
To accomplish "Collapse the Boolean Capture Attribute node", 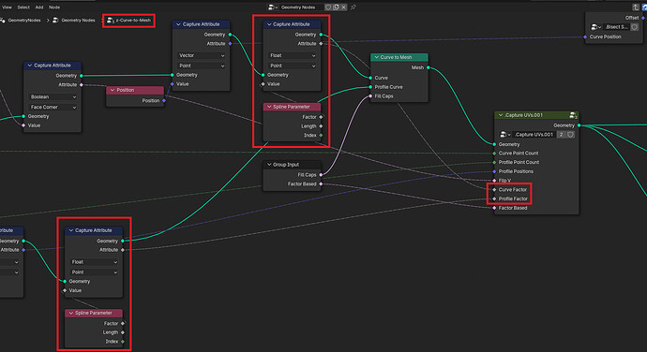I will pos(29,66).
